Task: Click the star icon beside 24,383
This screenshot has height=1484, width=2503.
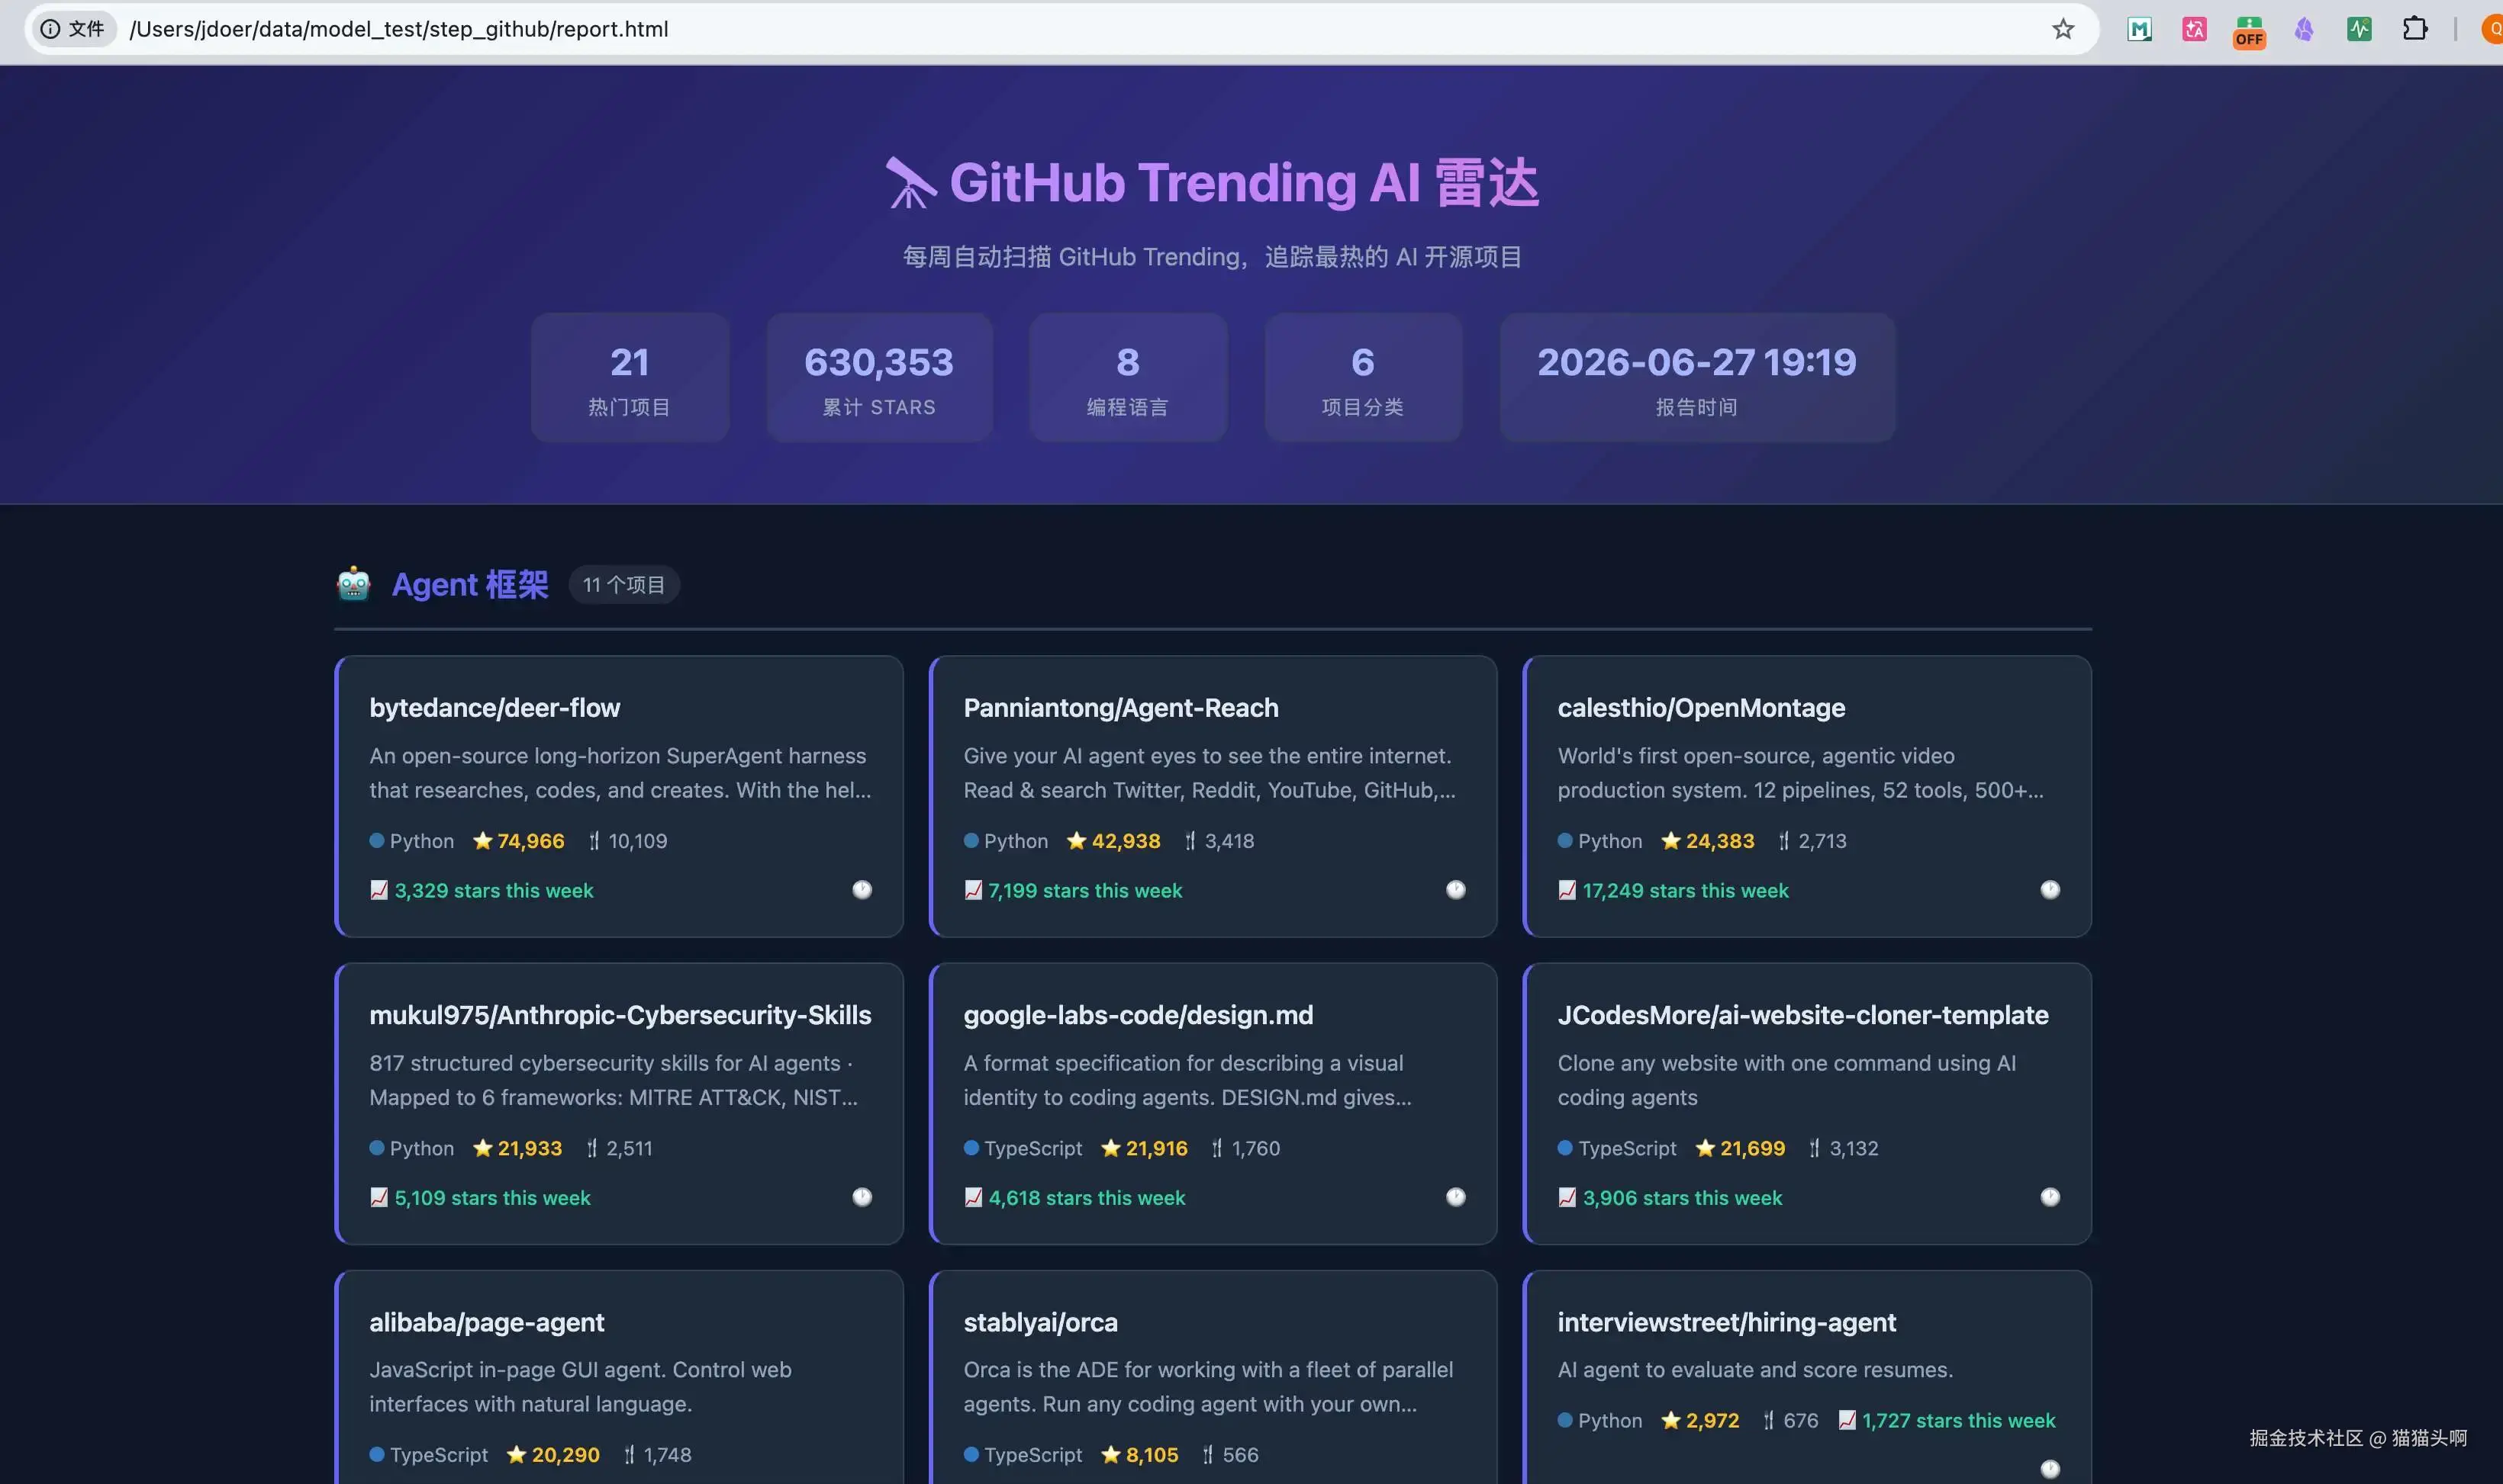Action: (1670, 841)
